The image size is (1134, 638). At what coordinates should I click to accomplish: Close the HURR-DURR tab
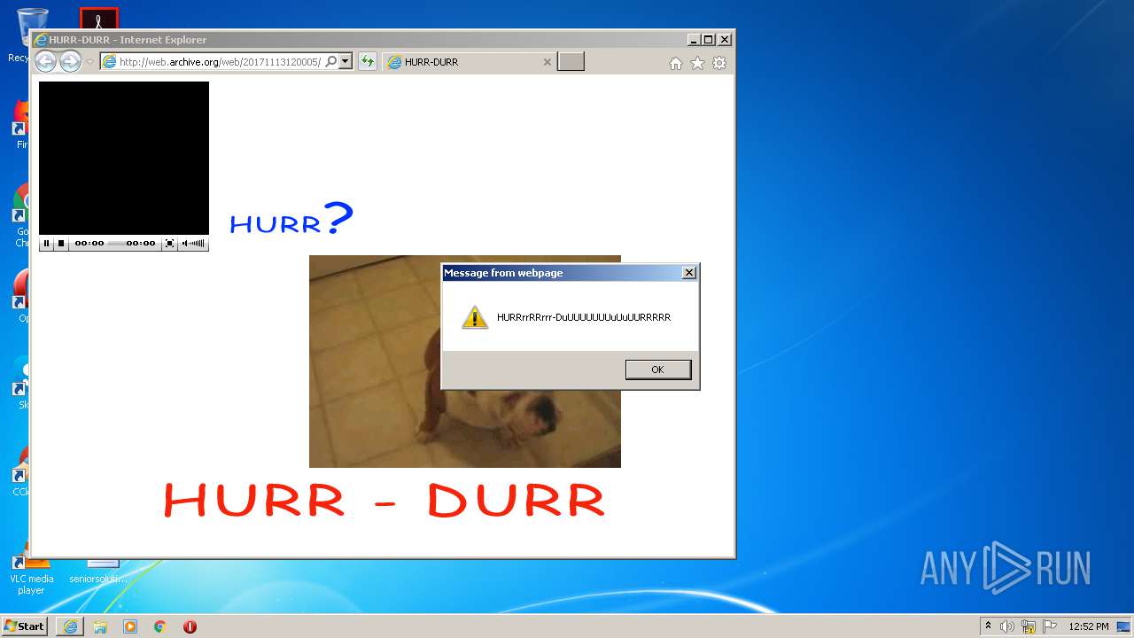coord(547,62)
